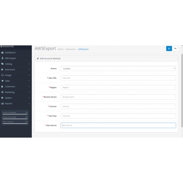This screenshot has width=183, height=183.
Task: Go to the Home breadcrumb link
Action: coord(60,49)
